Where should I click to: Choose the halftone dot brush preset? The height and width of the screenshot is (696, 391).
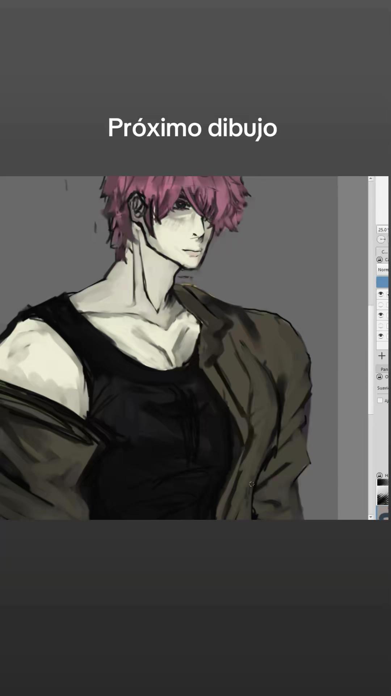click(x=383, y=482)
